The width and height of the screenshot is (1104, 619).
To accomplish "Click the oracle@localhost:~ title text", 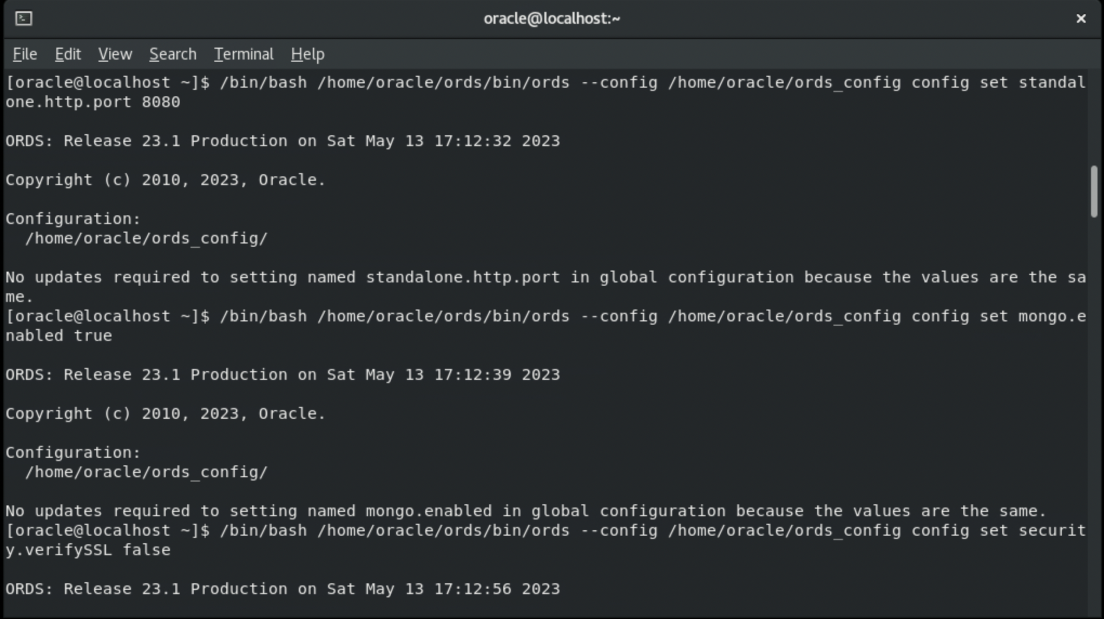I will 552,18.
